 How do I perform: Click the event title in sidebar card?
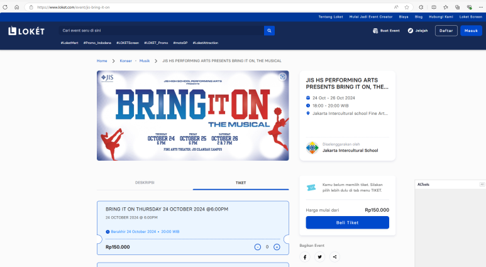click(x=347, y=84)
